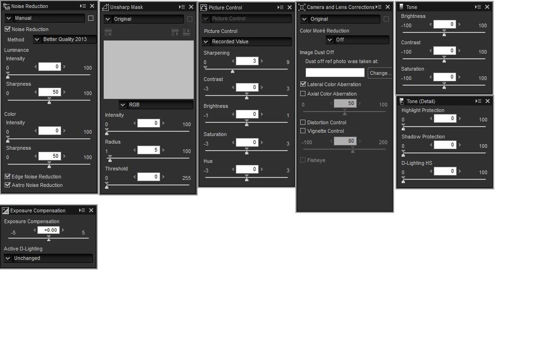Click the Exposure Compensation panel menu icon
Screen dimensions: 543x339
pyautogui.click(x=82, y=210)
